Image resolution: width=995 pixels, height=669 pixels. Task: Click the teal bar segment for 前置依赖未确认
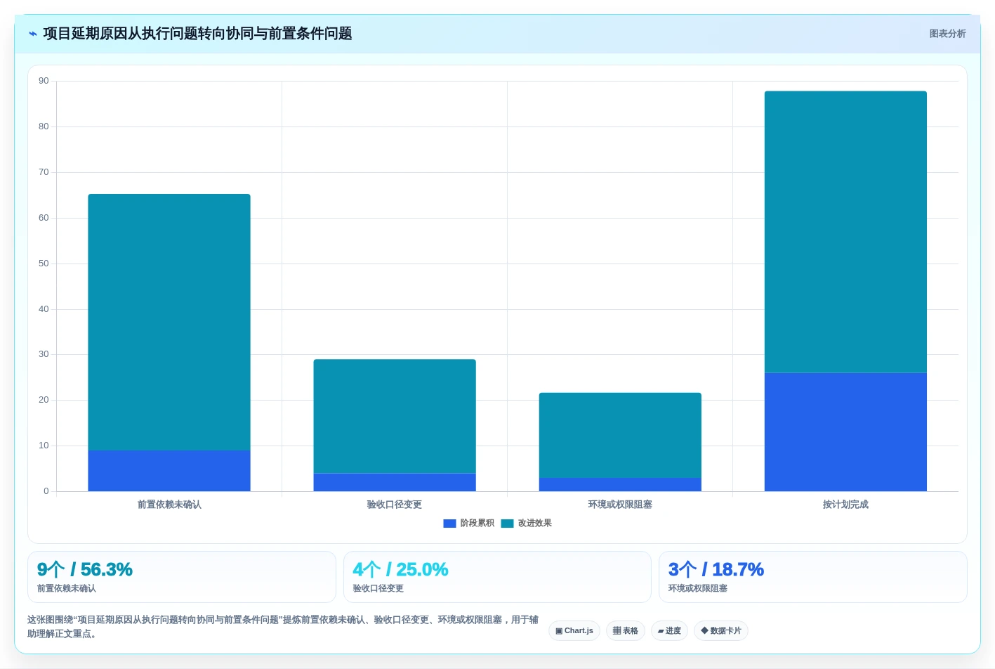[169, 322]
